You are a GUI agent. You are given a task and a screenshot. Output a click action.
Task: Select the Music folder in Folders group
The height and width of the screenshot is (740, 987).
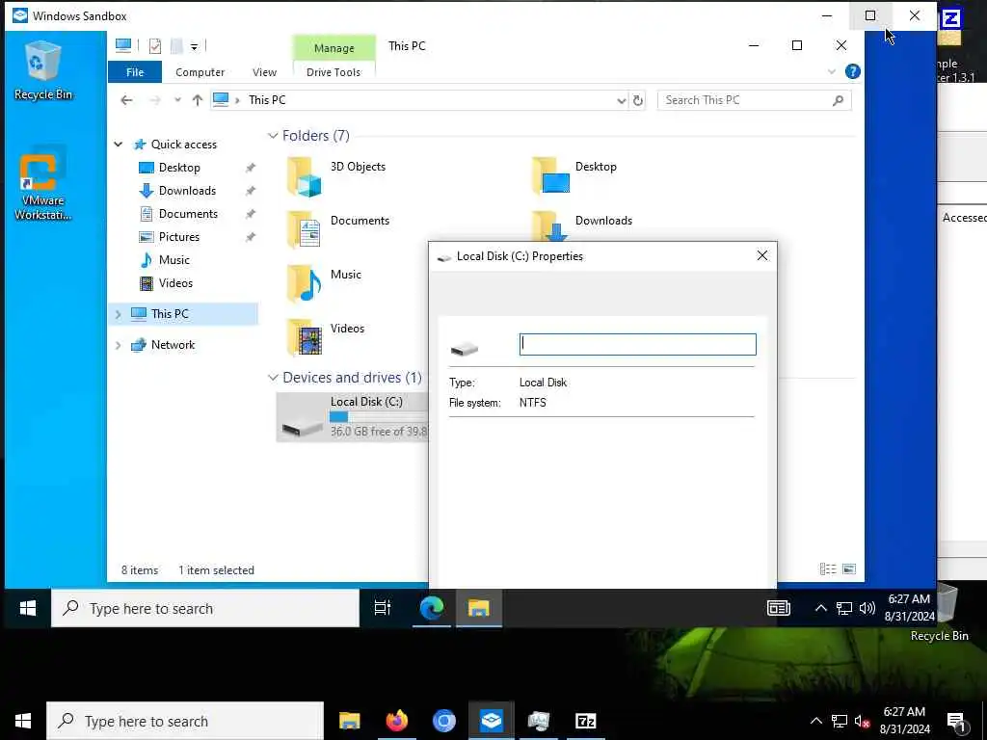325,283
